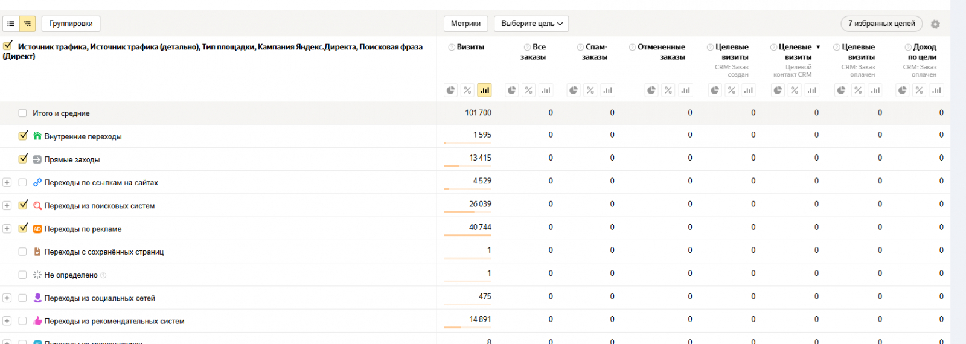
Task: Select bar chart icon under Визиты column
Action: tap(484, 90)
